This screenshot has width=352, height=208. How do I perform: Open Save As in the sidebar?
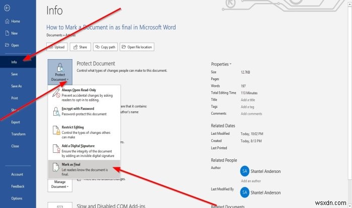pyautogui.click(x=18, y=86)
